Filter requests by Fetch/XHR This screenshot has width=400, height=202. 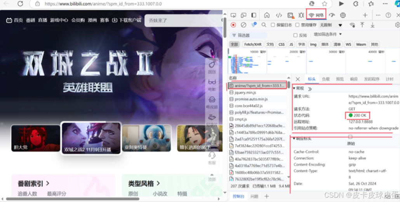[252, 44]
